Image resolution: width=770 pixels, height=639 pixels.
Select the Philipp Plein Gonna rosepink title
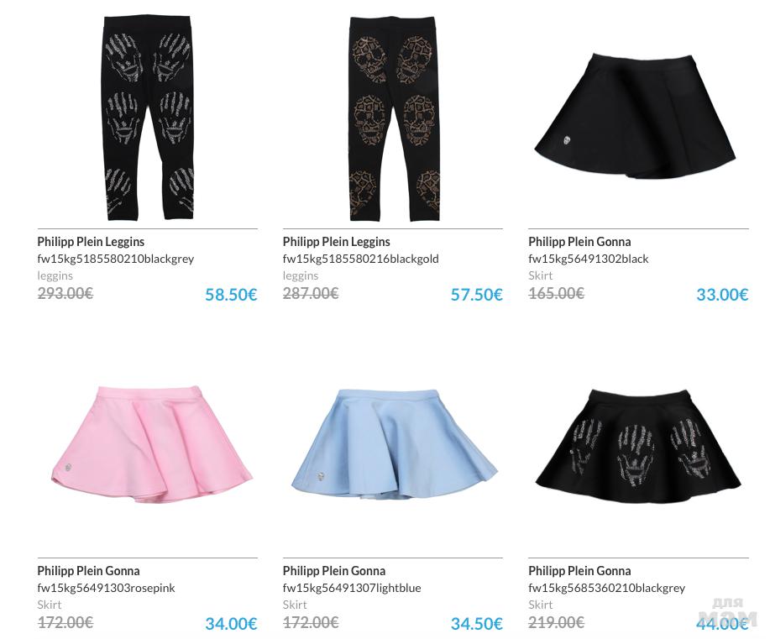88,571
